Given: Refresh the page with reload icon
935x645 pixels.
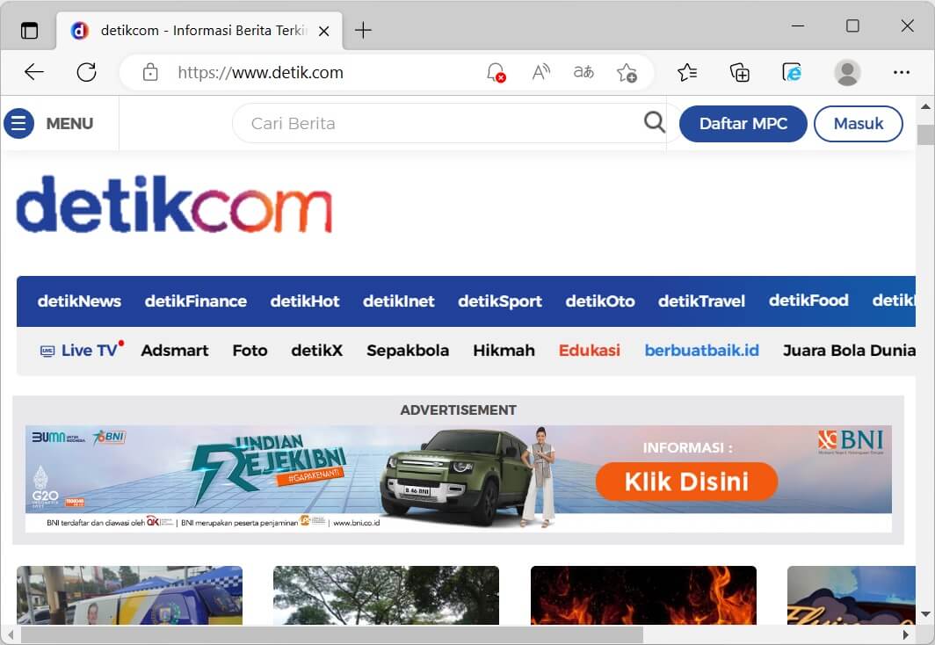Looking at the screenshot, I should point(86,73).
